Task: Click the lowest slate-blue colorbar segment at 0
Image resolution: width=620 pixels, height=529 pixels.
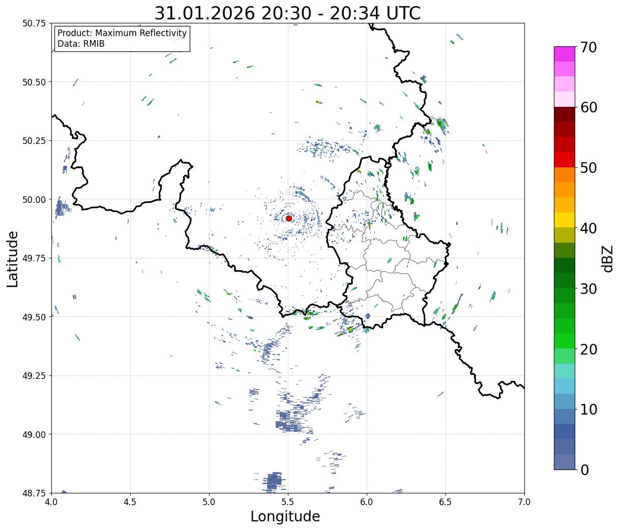Action: (x=565, y=462)
